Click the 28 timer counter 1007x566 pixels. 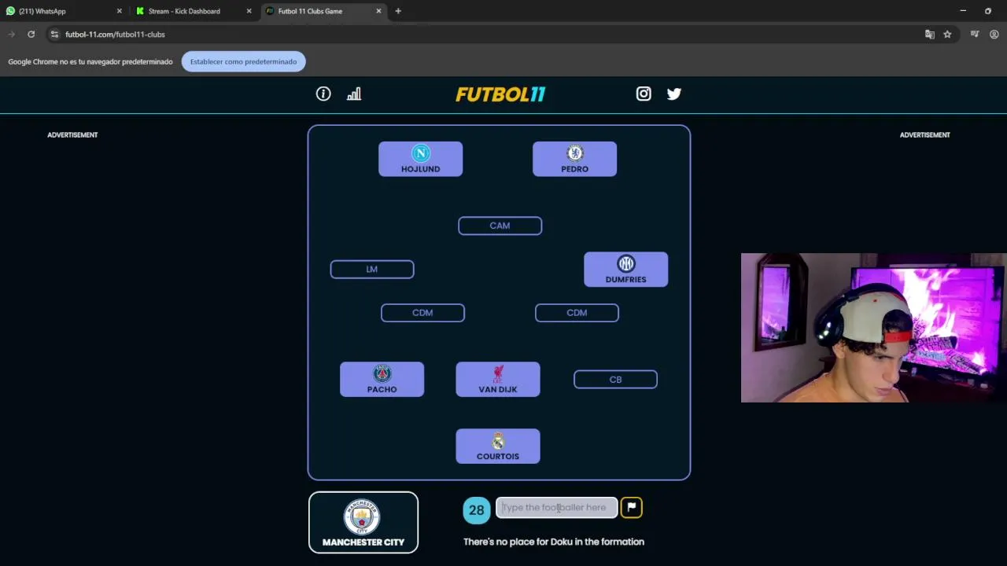click(476, 510)
